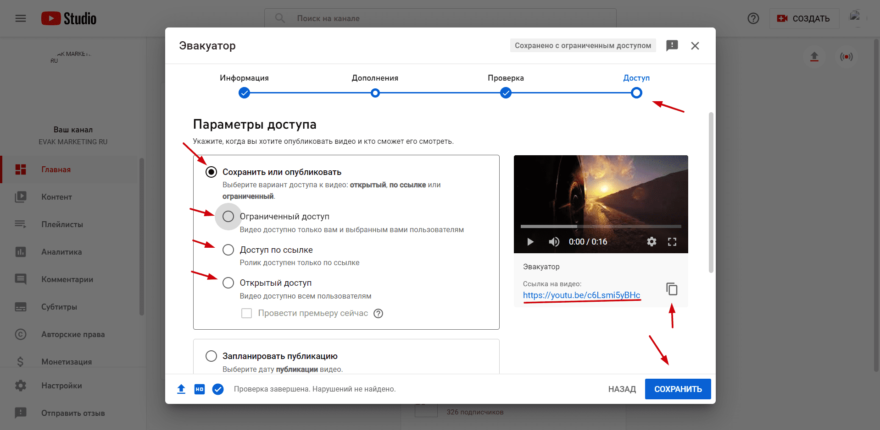The height and width of the screenshot is (430, 880).
Task: Click the Авторские права copyright icon
Action: click(x=21, y=334)
